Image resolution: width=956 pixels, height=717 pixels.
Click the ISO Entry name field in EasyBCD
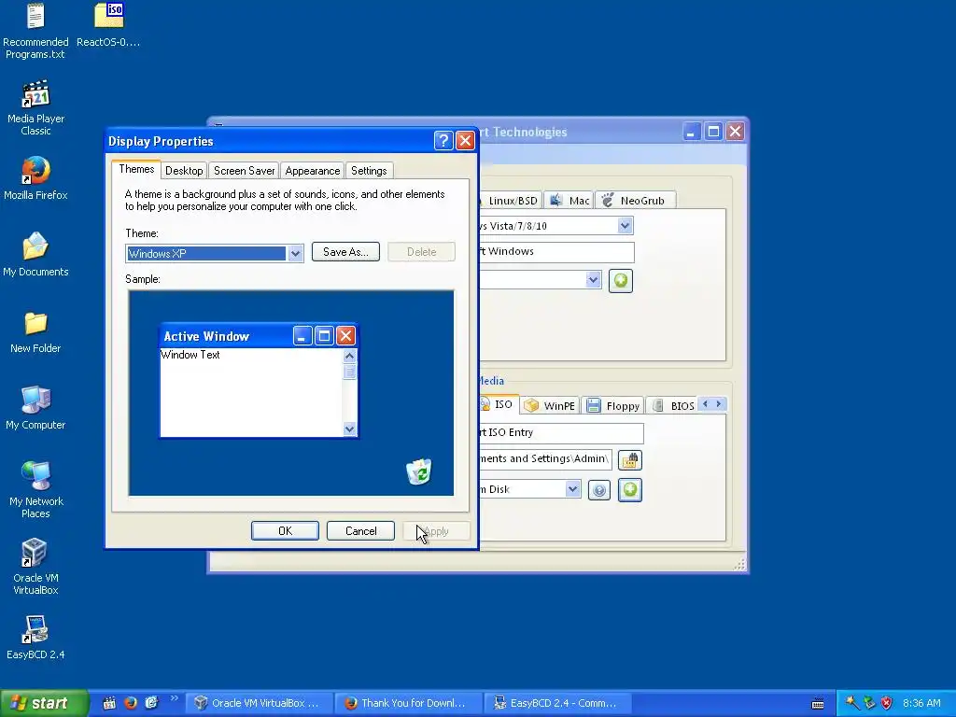click(561, 433)
